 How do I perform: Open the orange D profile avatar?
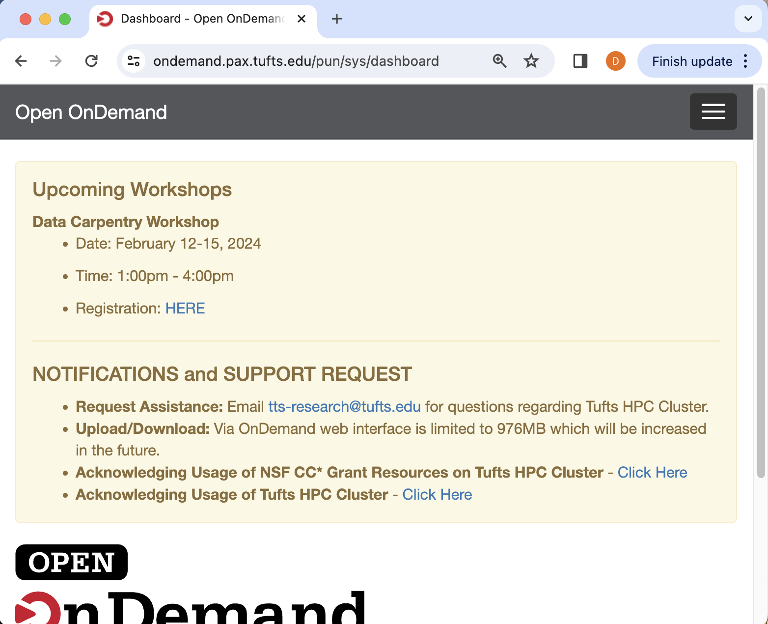pyautogui.click(x=615, y=61)
